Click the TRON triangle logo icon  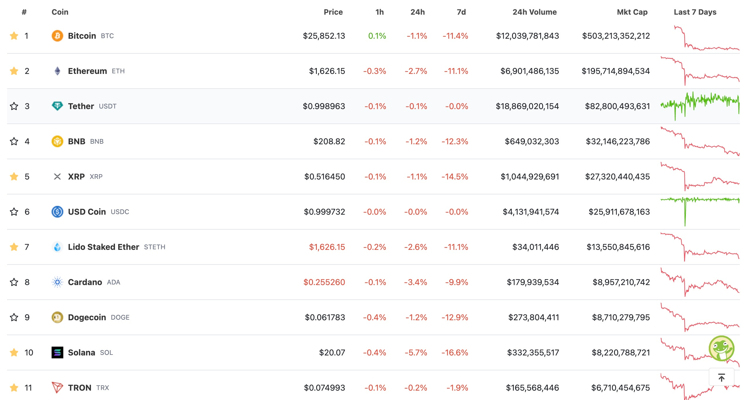click(57, 388)
